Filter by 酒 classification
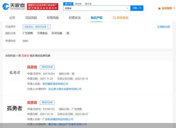This screenshot has width=176, height=128. pyautogui.click(x=68, y=33)
